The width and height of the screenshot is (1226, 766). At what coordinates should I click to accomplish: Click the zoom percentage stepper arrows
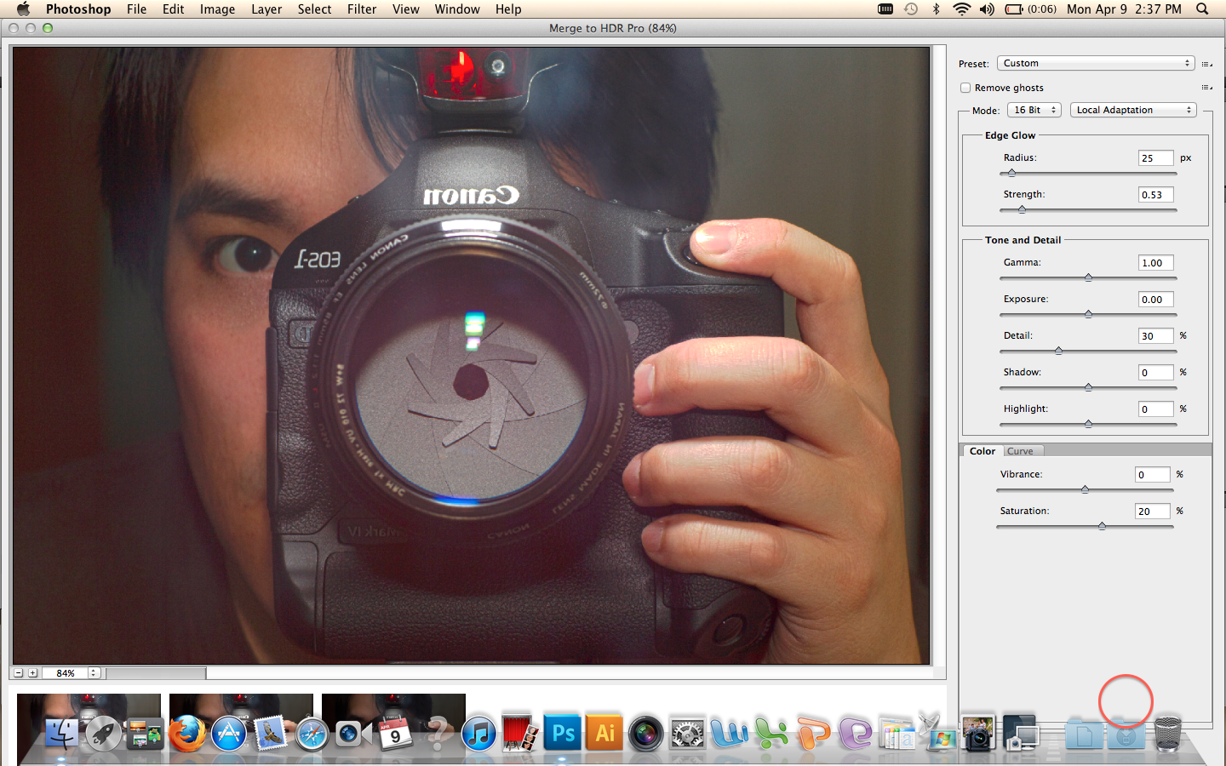point(94,672)
